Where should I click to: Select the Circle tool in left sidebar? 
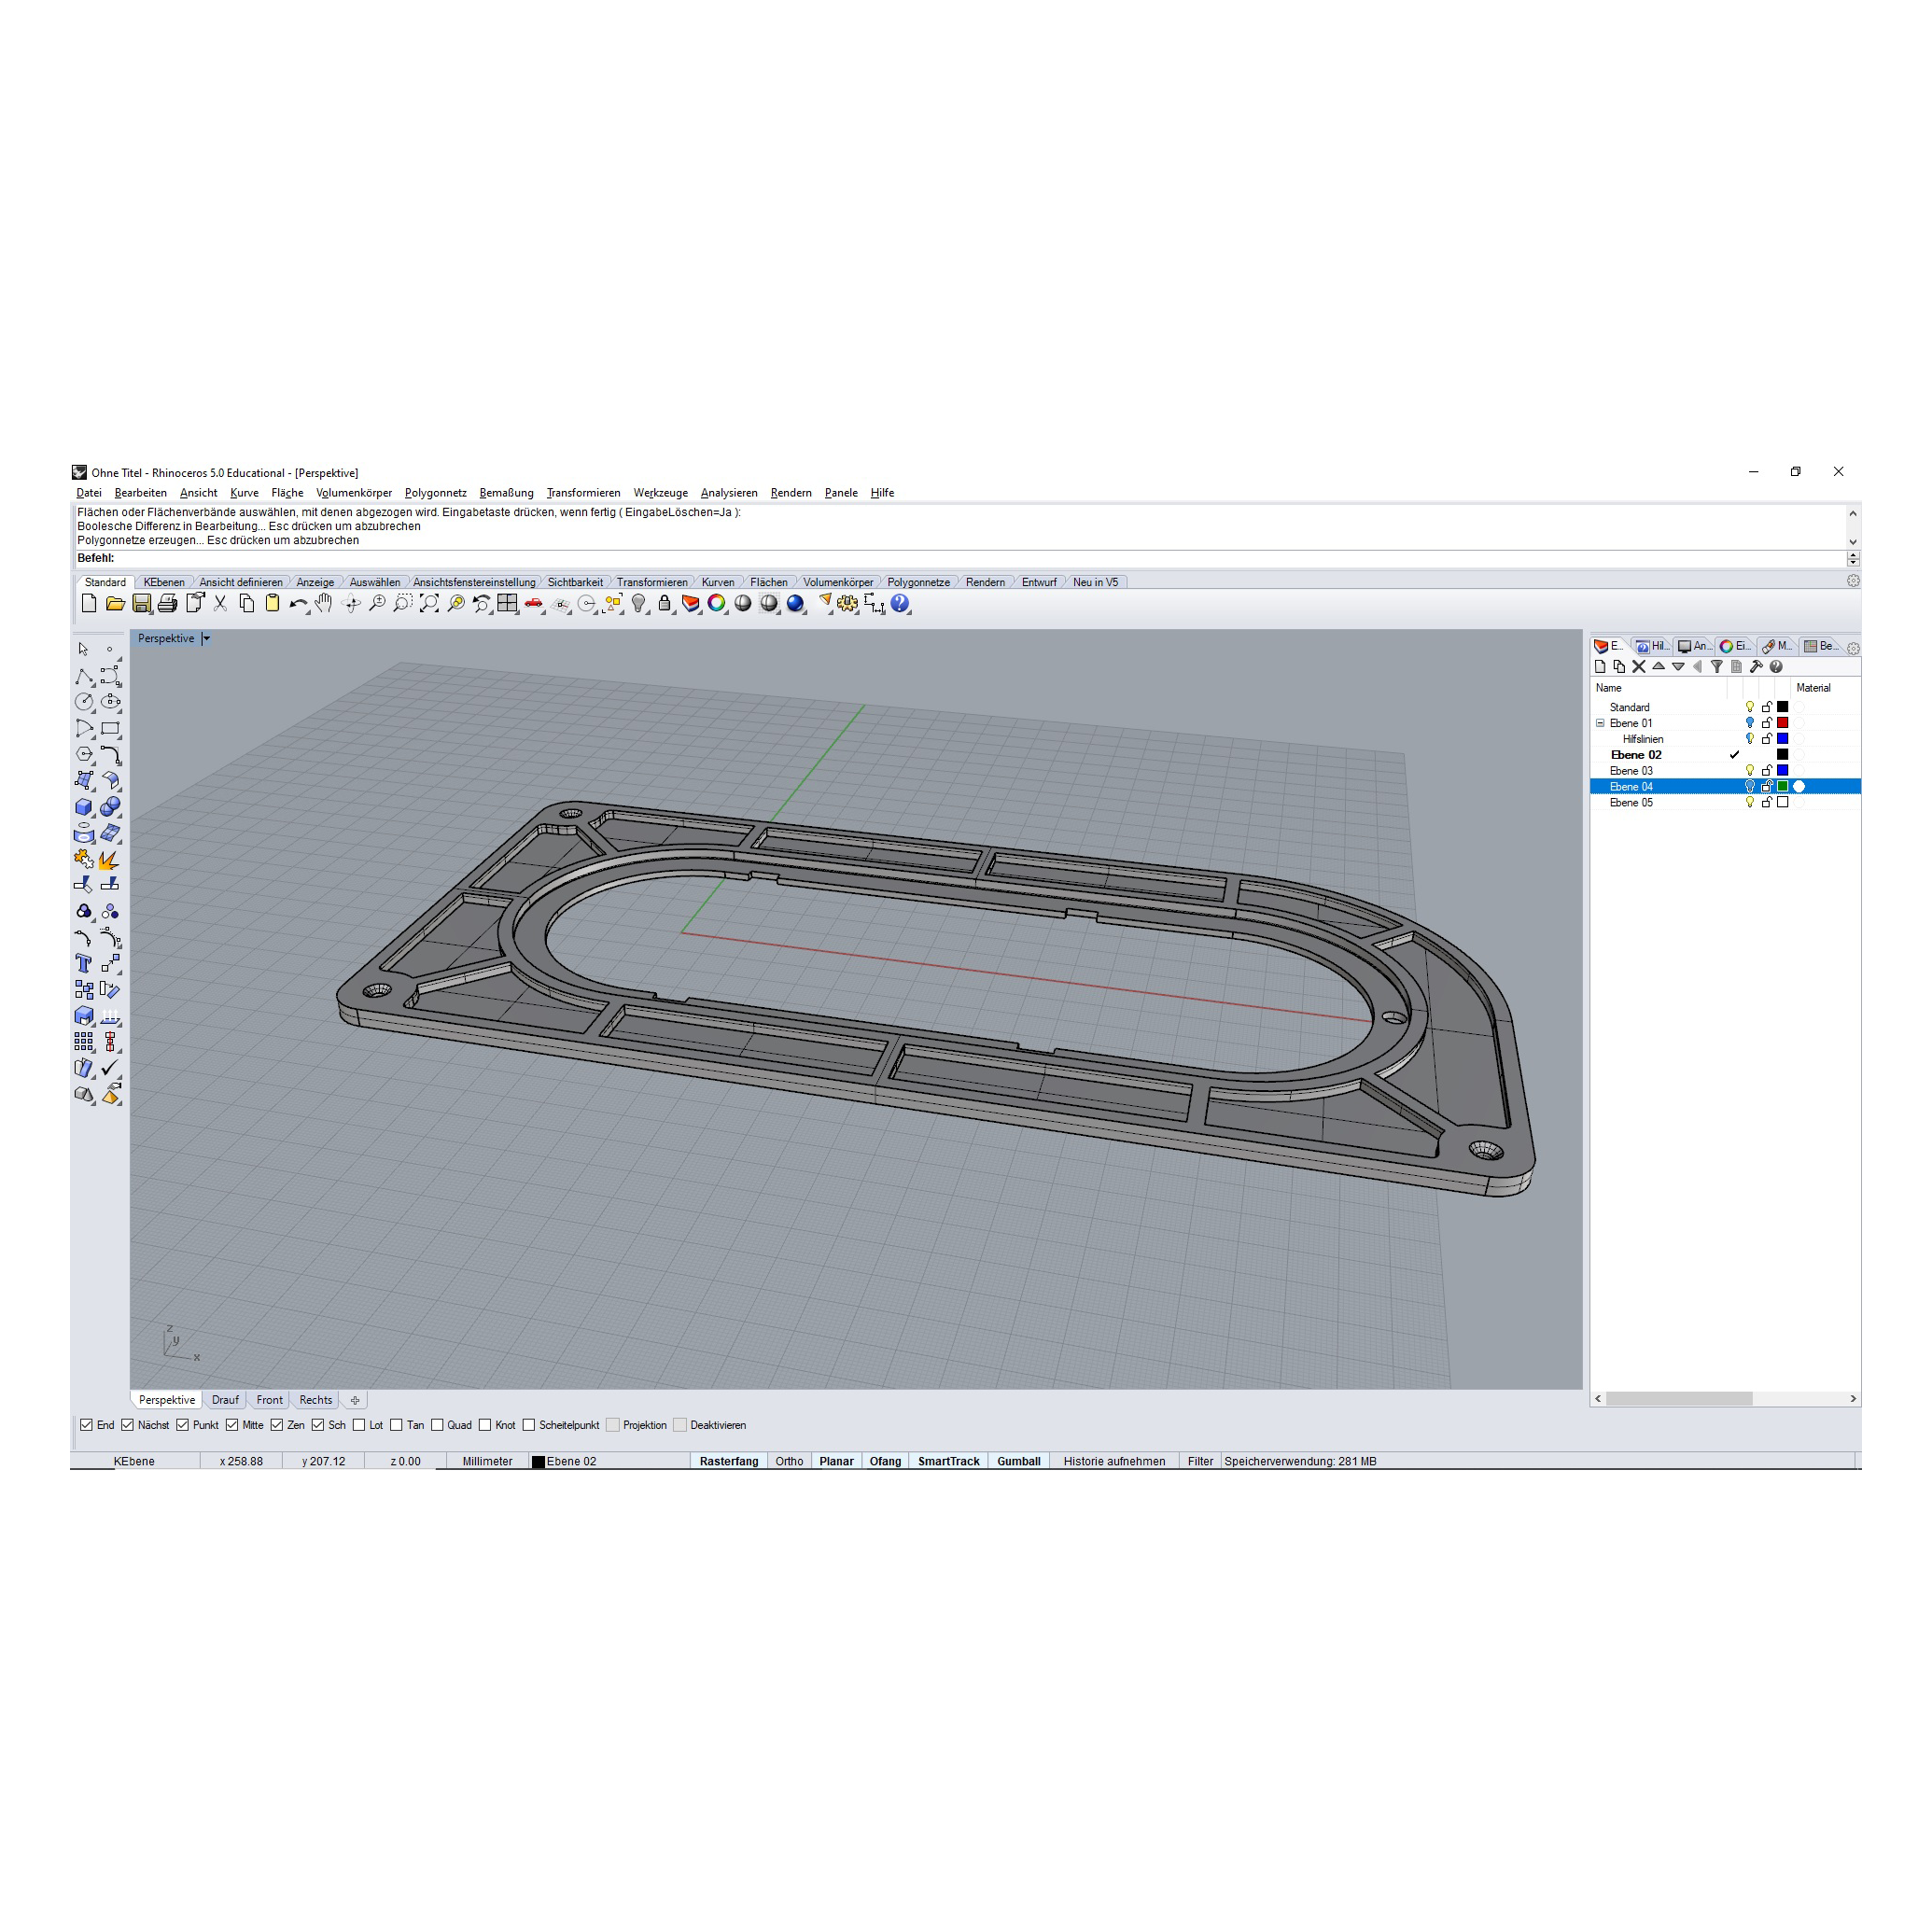(84, 702)
